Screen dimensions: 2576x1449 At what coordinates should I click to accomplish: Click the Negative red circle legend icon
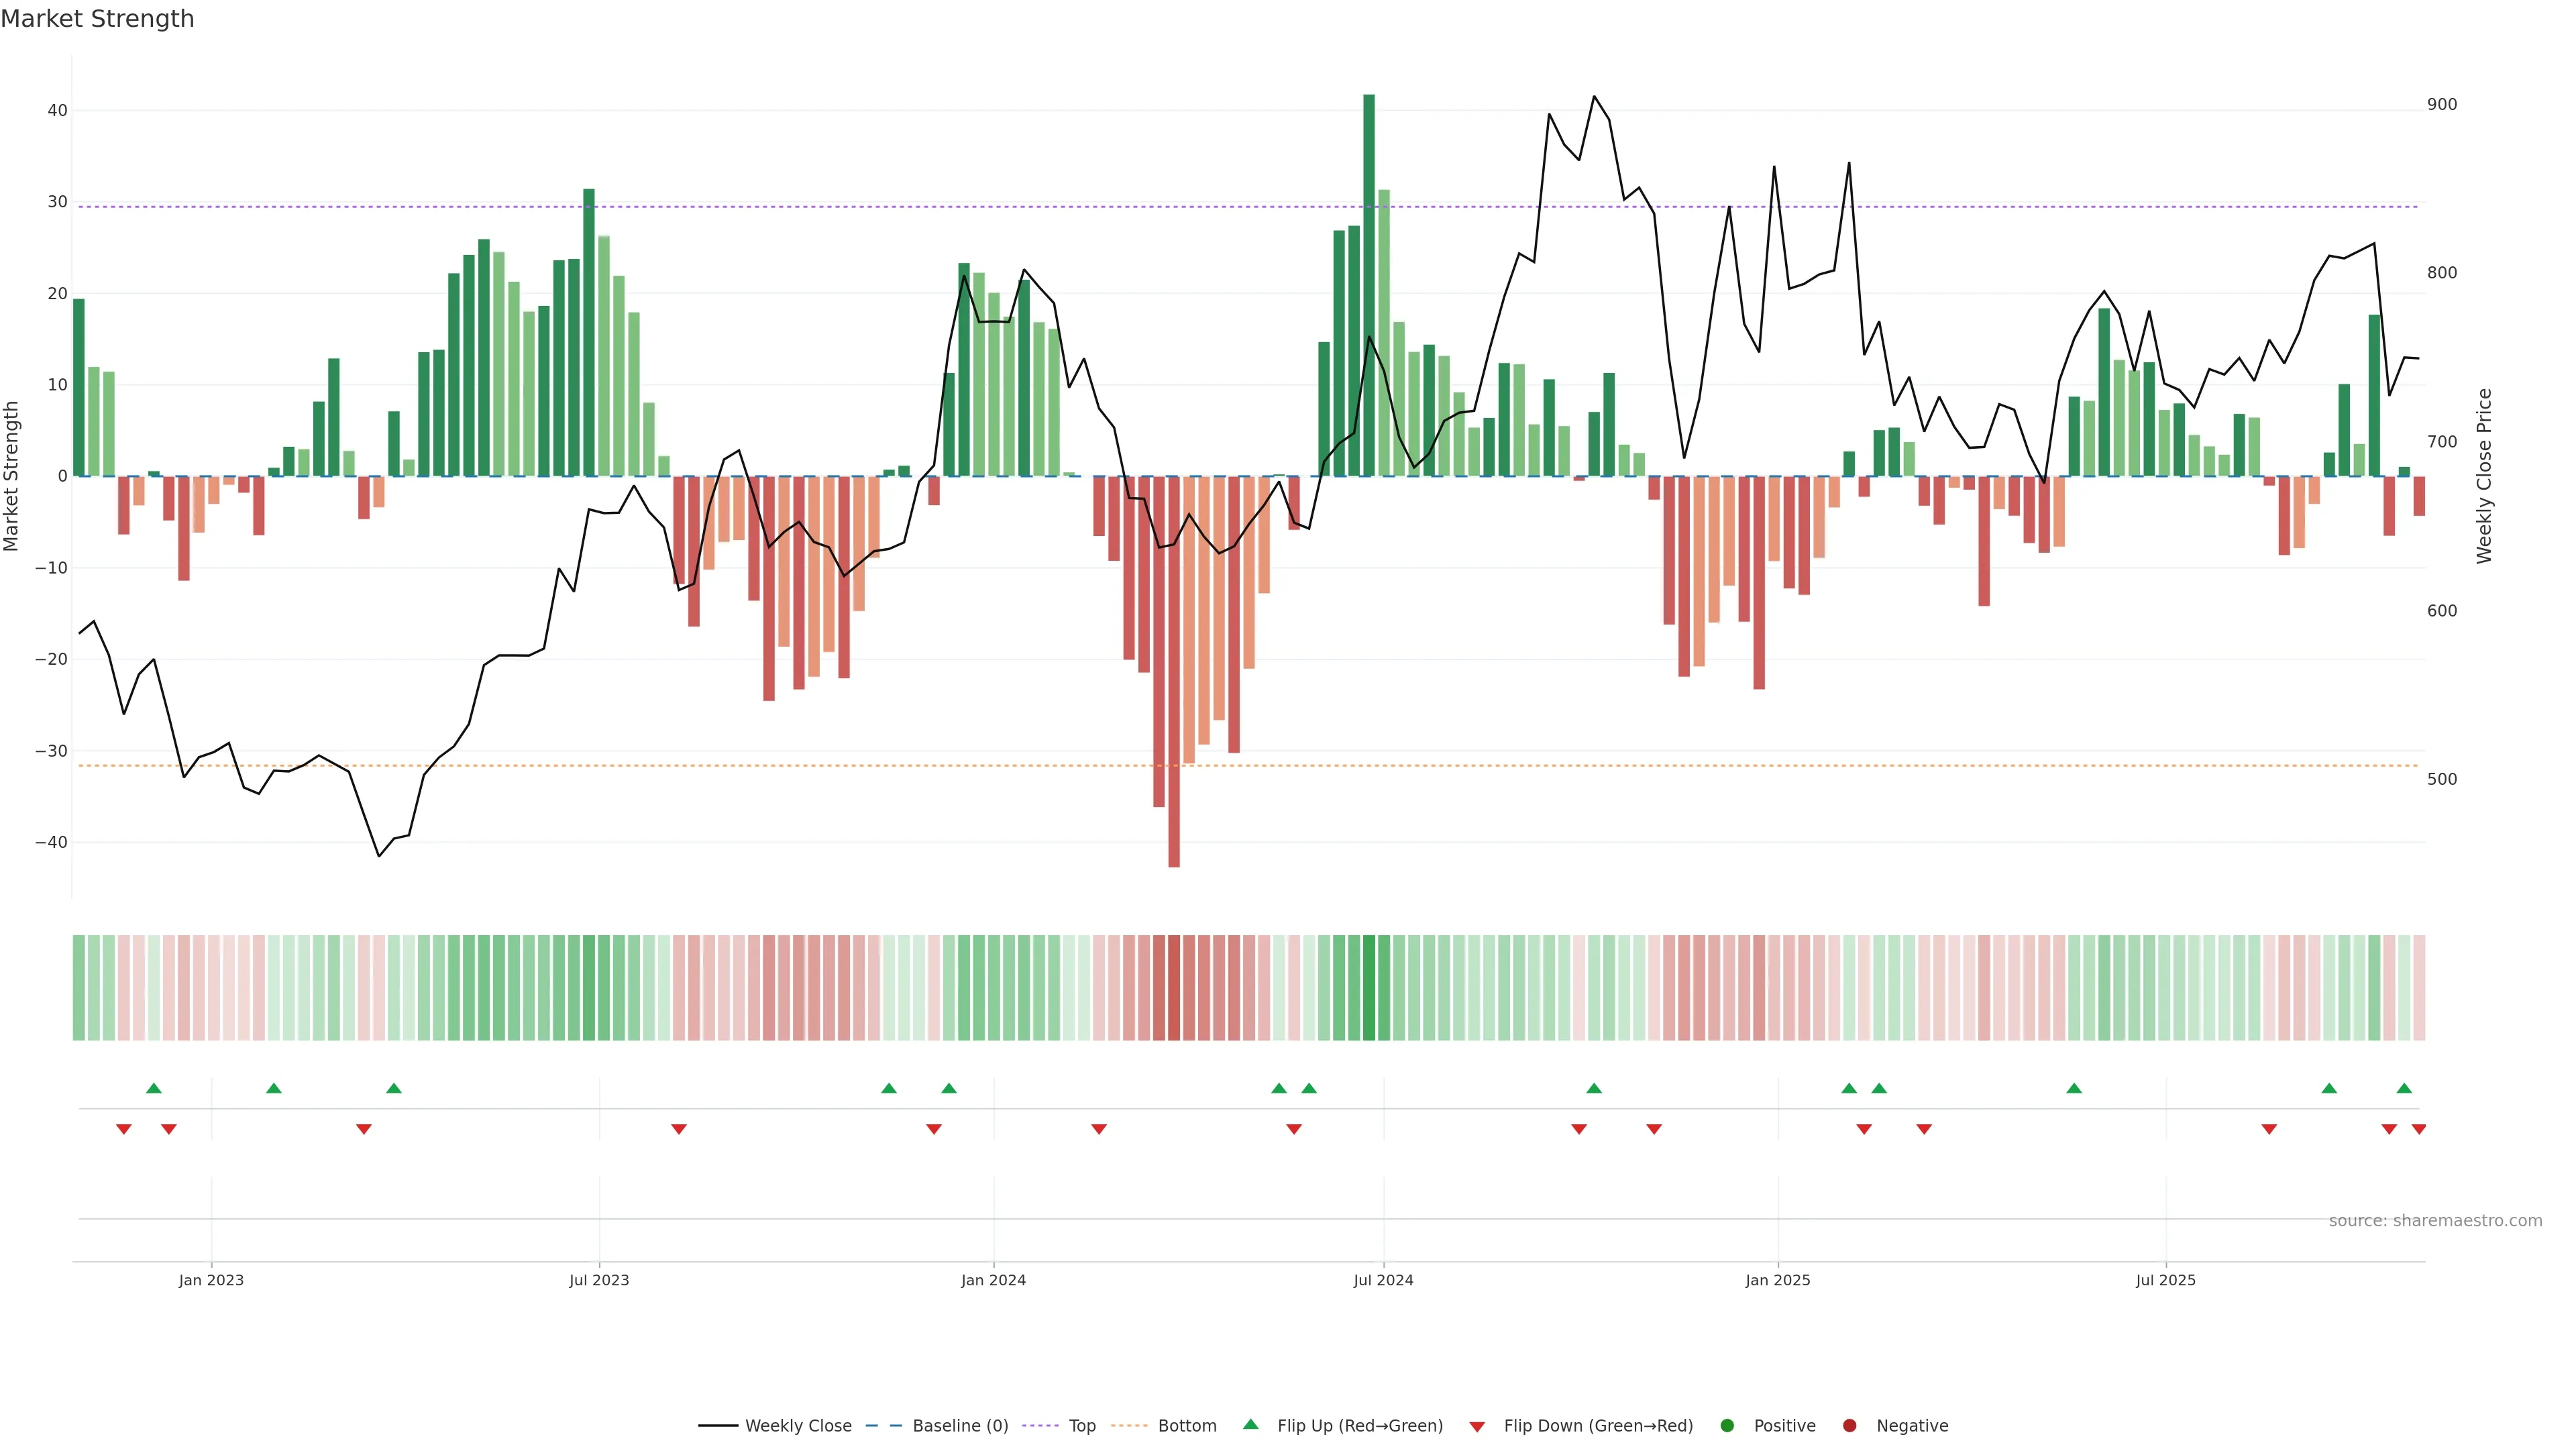click(1849, 1426)
